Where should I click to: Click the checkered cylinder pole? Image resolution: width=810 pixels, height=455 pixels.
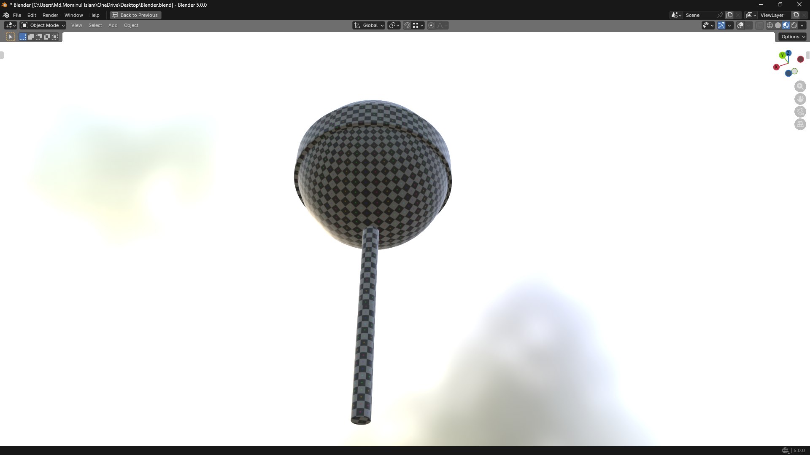(x=366, y=327)
